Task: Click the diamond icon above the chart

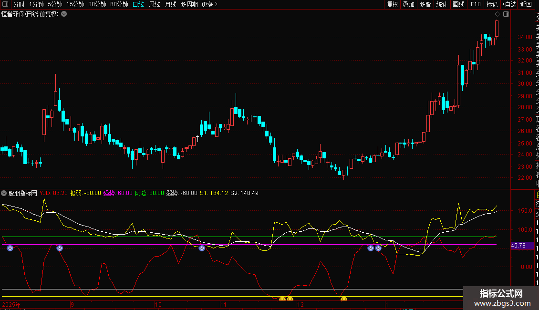Action: 497,14
